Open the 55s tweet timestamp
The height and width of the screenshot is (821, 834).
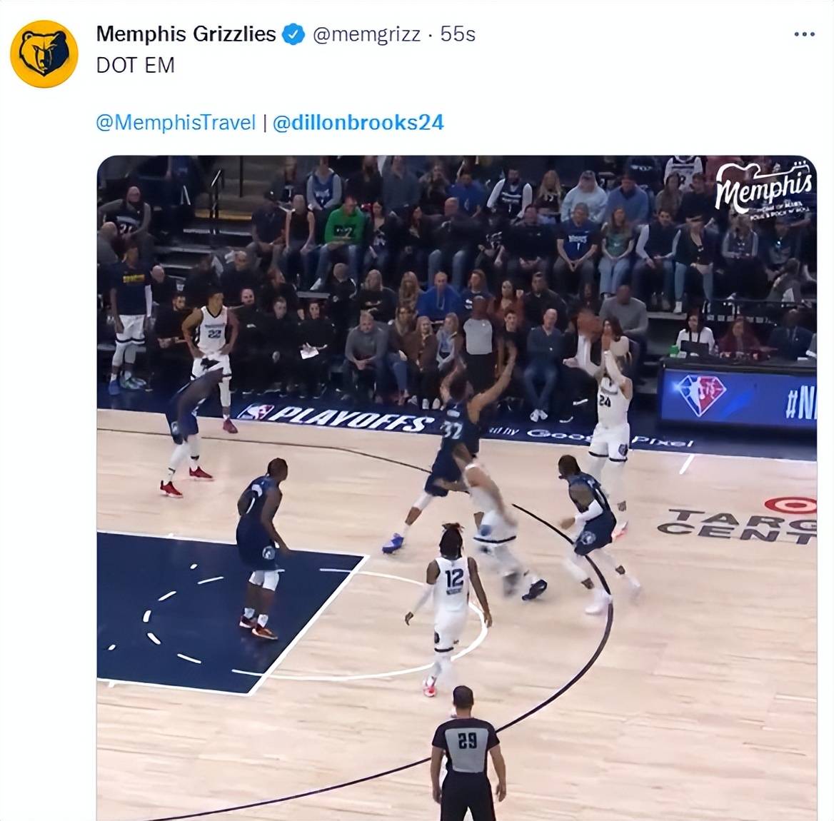458,34
